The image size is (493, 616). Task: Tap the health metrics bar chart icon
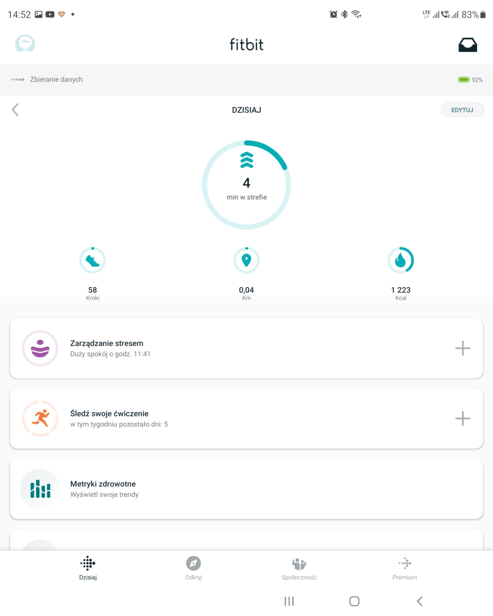pyautogui.click(x=40, y=488)
